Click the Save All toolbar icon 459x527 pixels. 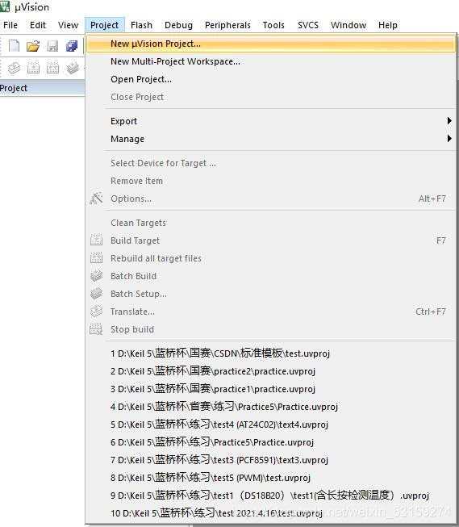pyautogui.click(x=72, y=46)
